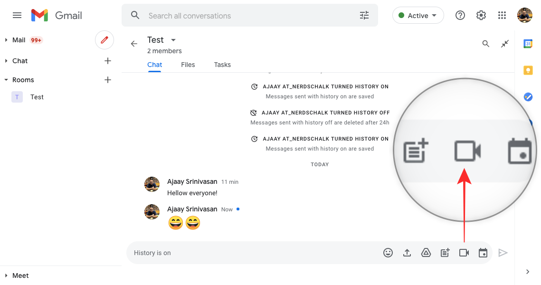Open Google Keep in side panel
The height and width of the screenshot is (285, 541).
pos(528,70)
